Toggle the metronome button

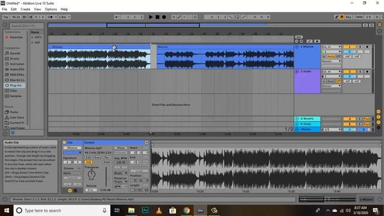(x=50, y=17)
